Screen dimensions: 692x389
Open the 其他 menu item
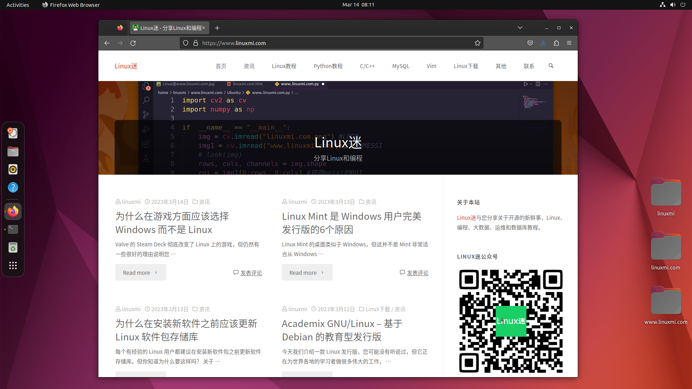click(501, 66)
